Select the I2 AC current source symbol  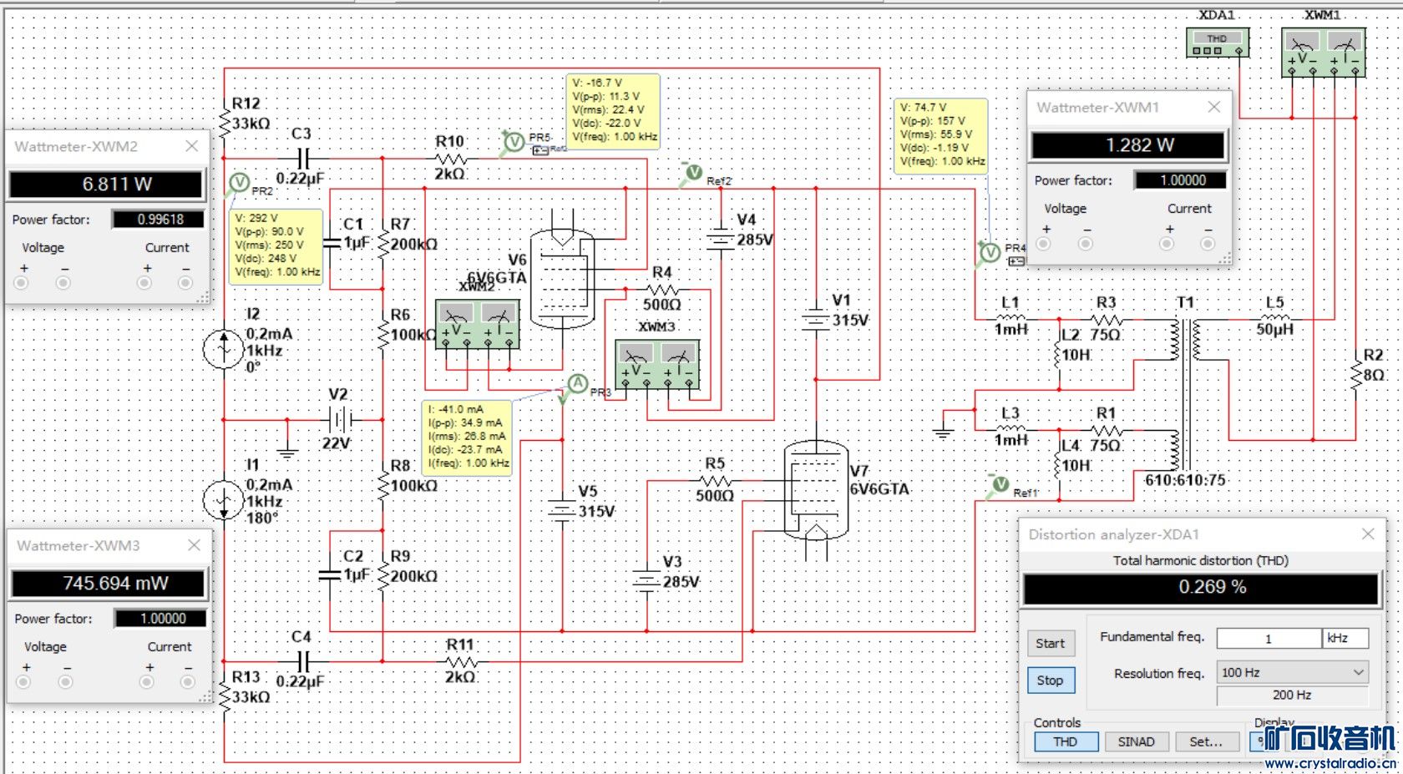(x=224, y=349)
